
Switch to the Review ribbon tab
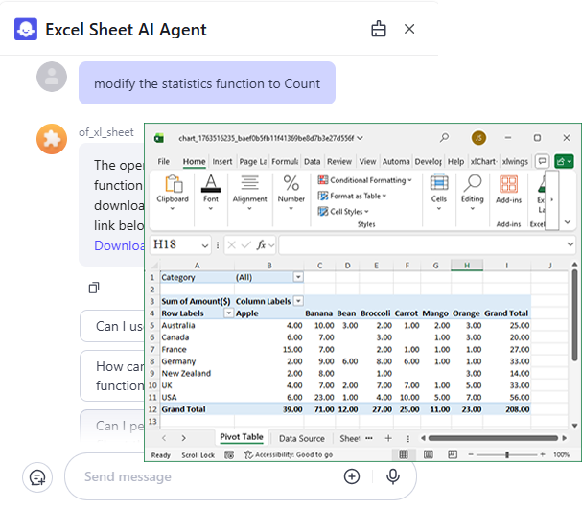[x=338, y=161]
